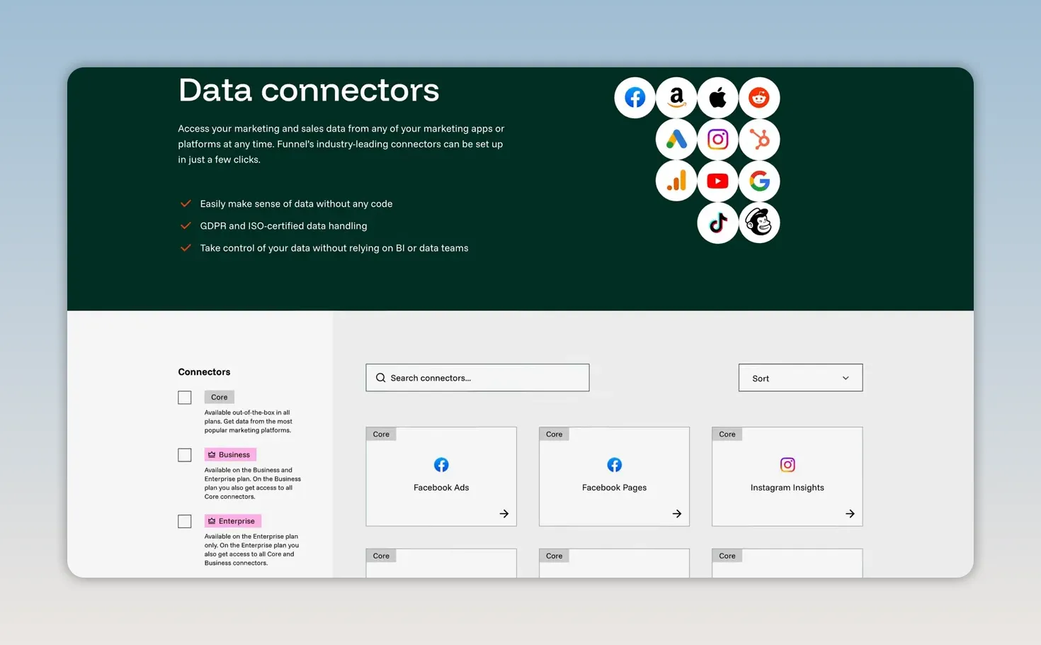Enable the Core connectors checkbox
1041x645 pixels.
point(185,398)
